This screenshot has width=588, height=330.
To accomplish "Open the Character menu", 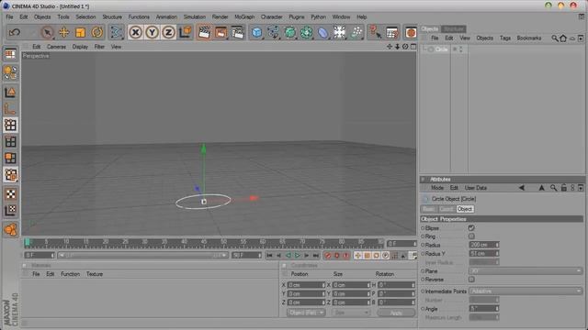I will 272,16.
